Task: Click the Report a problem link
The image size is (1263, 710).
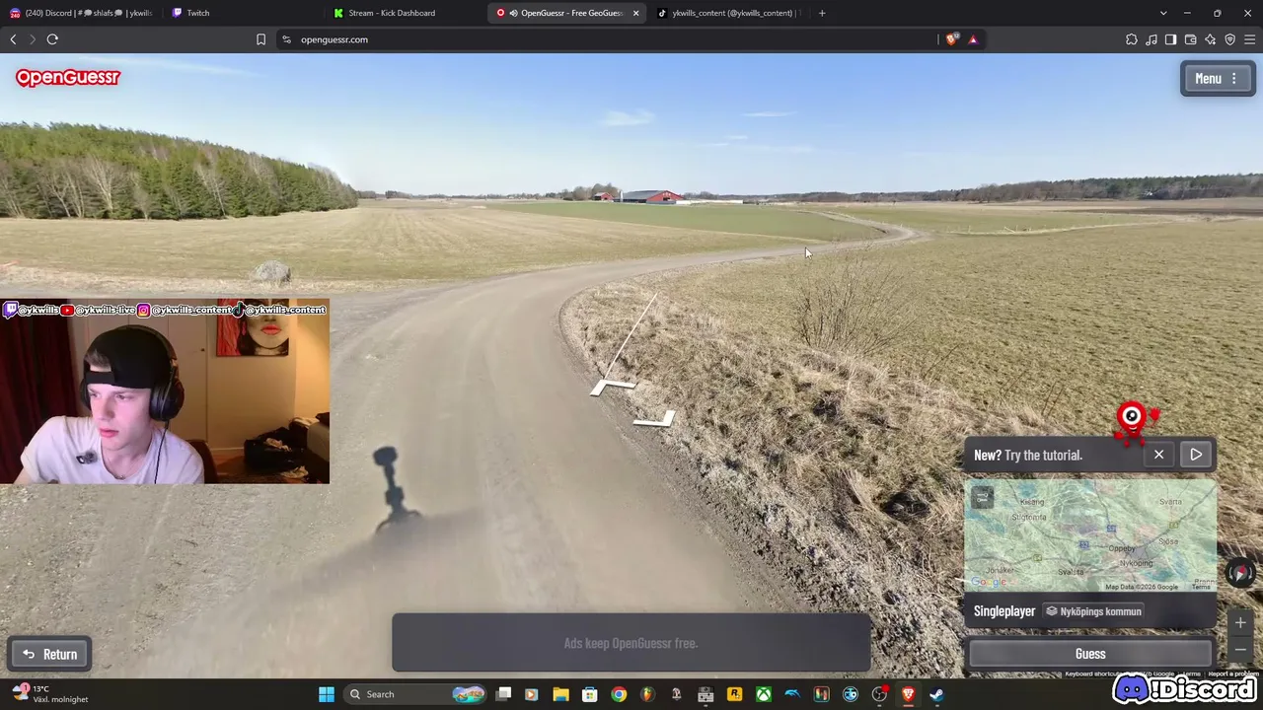Action: click(1232, 674)
